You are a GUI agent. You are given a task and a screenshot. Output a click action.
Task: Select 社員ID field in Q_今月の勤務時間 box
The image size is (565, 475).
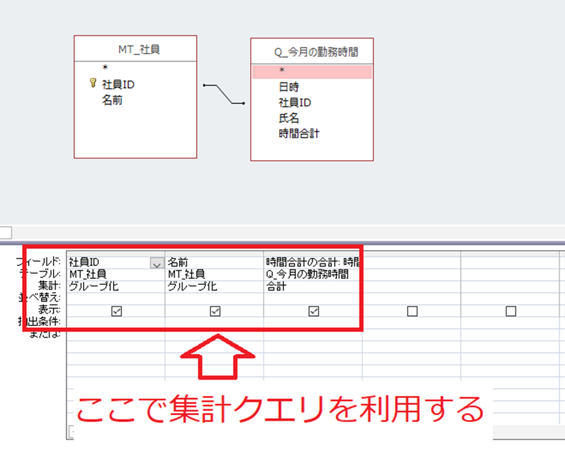pyautogui.click(x=295, y=103)
